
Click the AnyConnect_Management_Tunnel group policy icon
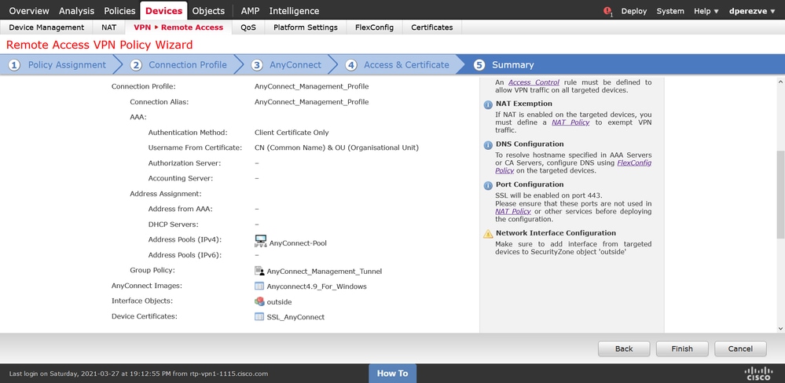pos(259,271)
